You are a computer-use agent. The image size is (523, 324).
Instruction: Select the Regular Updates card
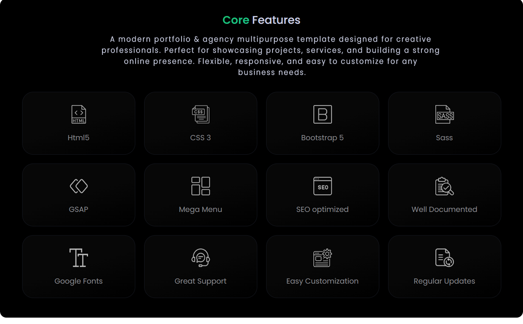click(x=444, y=266)
